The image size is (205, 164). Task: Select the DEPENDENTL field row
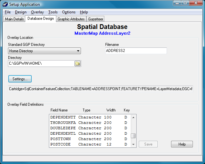pos(90,133)
